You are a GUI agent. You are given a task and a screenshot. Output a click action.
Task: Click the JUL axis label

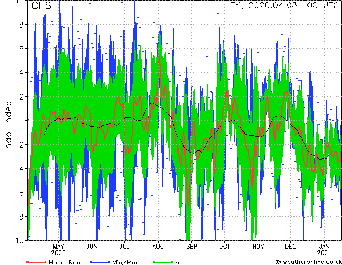point(124,247)
